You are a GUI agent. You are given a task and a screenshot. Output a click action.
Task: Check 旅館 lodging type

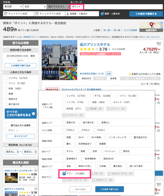tap(78, 151)
